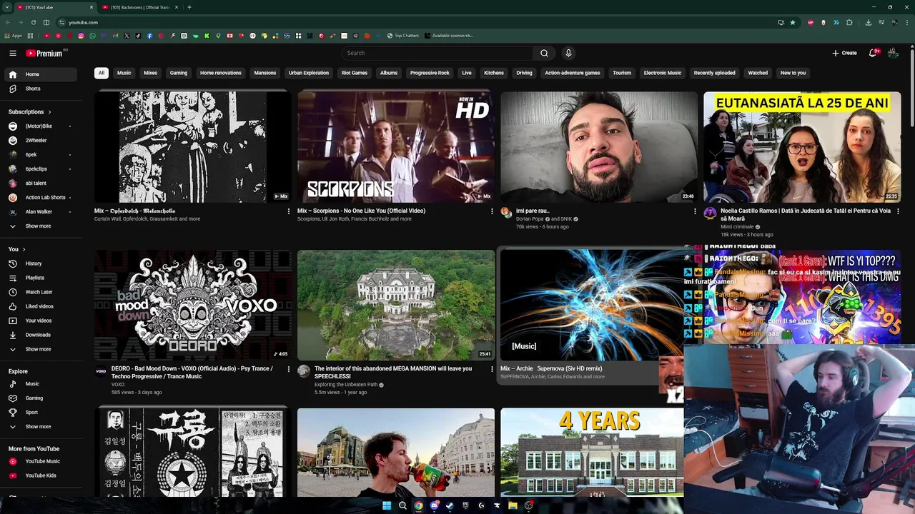Open DEORO Bad Mood Down thumbnail

click(x=193, y=305)
